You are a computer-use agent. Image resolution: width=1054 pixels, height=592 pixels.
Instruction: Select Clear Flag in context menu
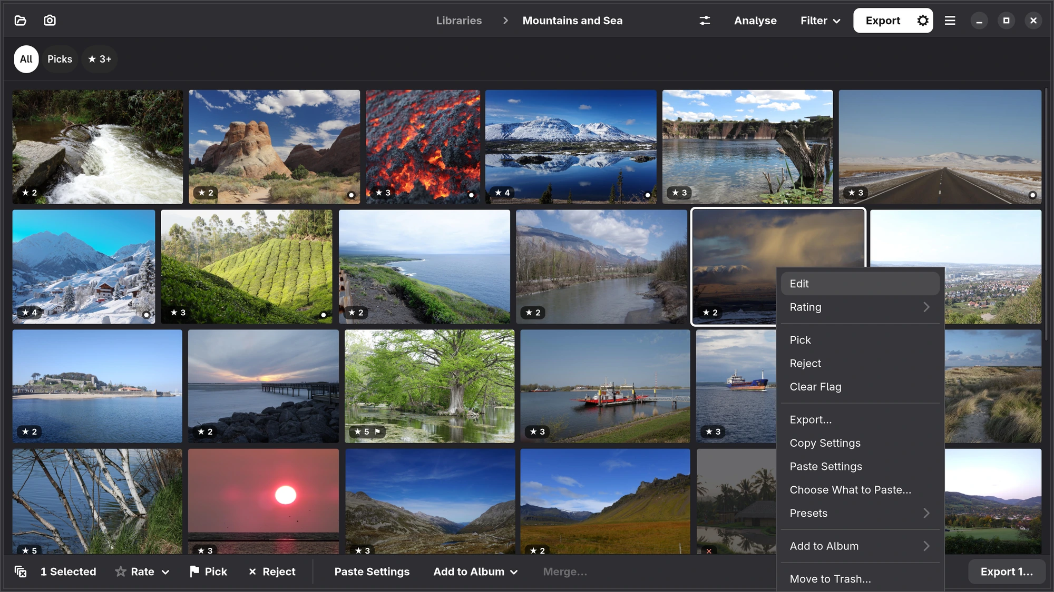tap(860, 387)
